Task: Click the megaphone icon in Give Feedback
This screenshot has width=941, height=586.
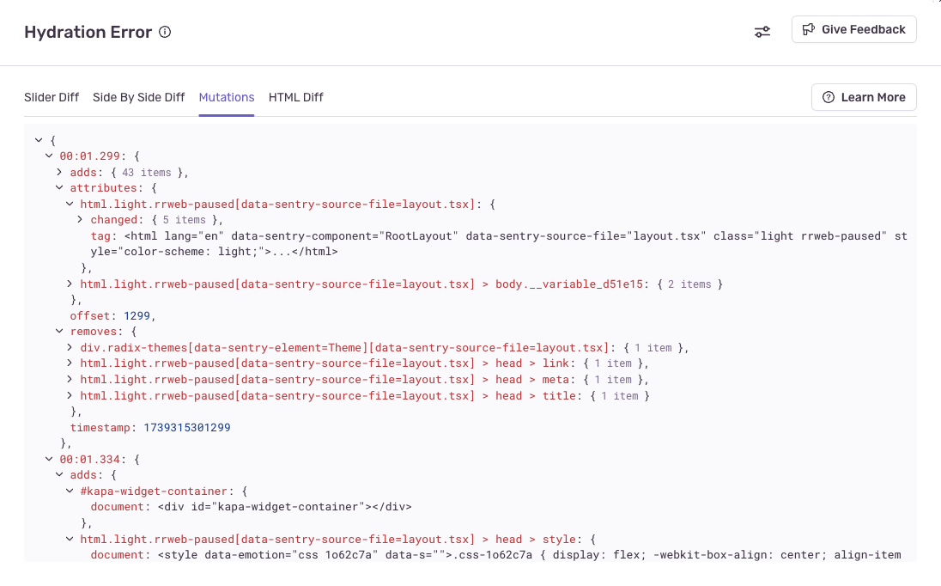Action: (x=808, y=29)
